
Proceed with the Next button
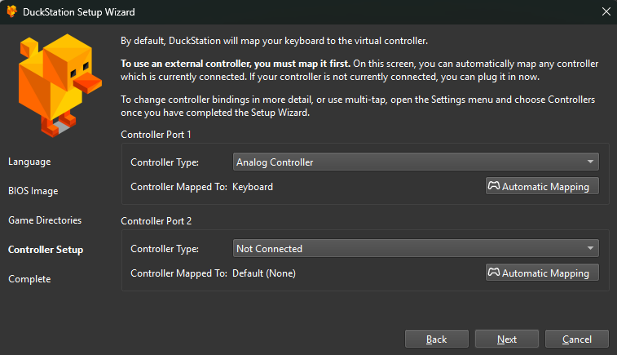[507, 339]
